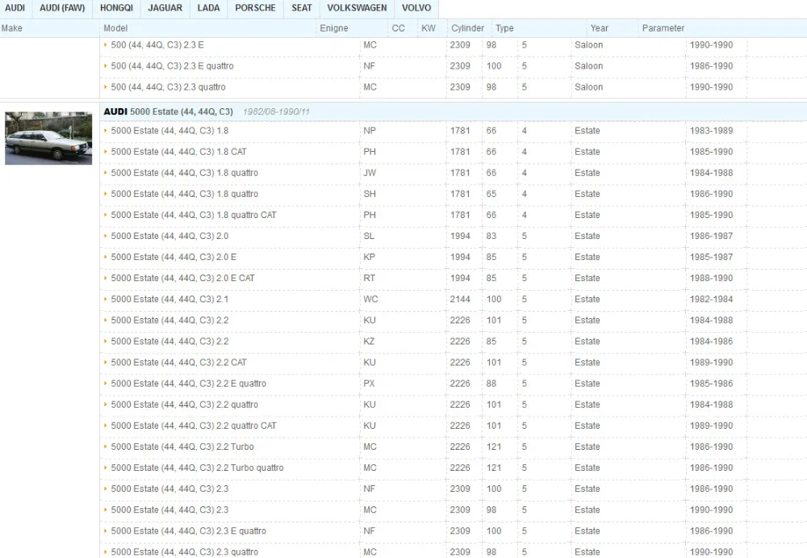
Task: Click date range 1982/08-1990/11 text
Action: (x=276, y=111)
